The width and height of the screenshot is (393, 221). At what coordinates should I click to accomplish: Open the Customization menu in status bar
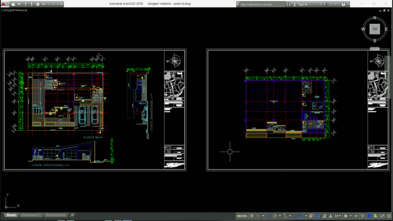click(389, 216)
